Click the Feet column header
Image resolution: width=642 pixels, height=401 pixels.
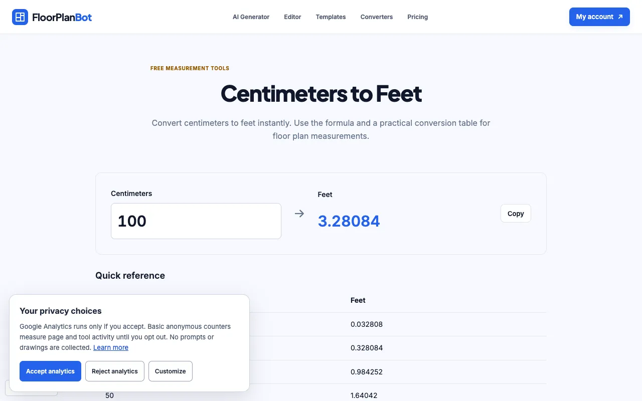(358, 300)
